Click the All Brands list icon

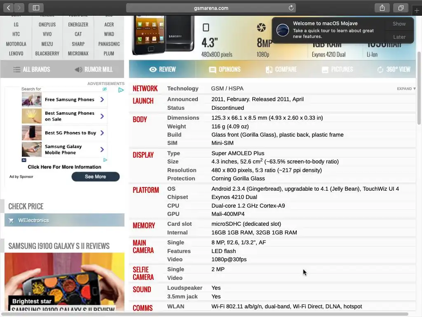16,69
